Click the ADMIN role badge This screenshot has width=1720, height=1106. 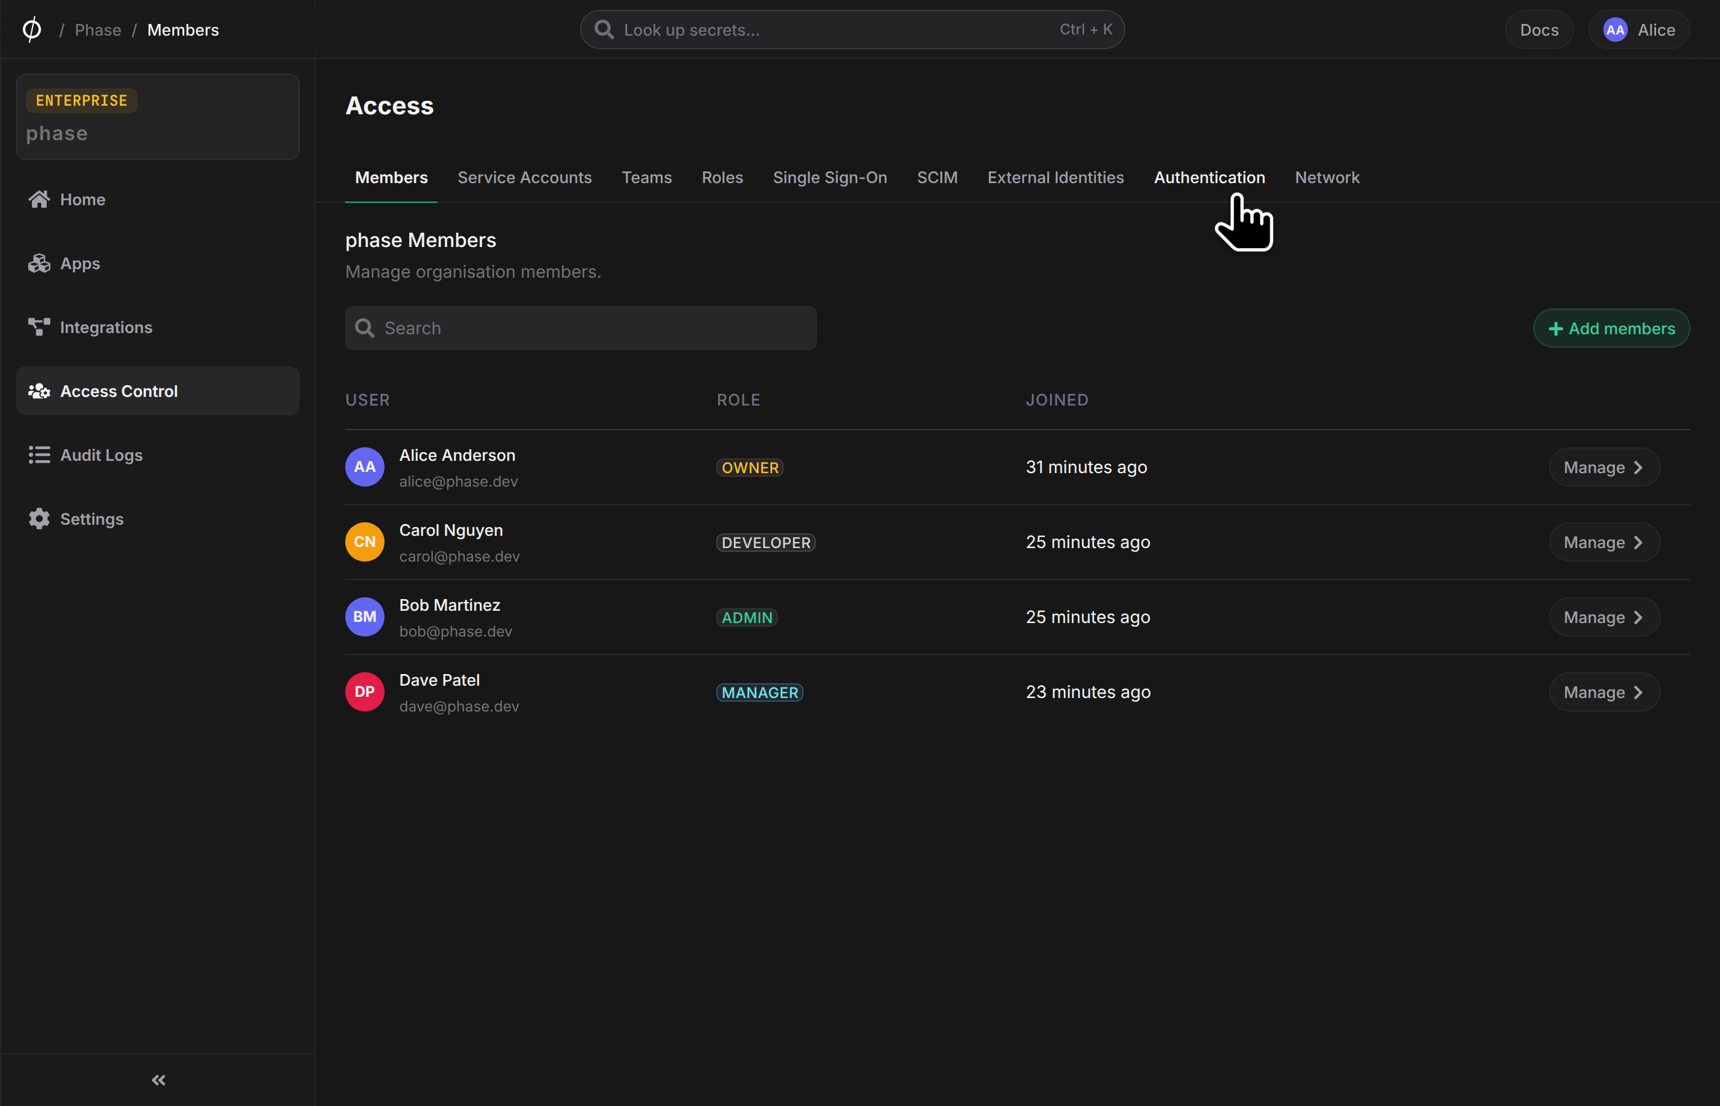746,618
